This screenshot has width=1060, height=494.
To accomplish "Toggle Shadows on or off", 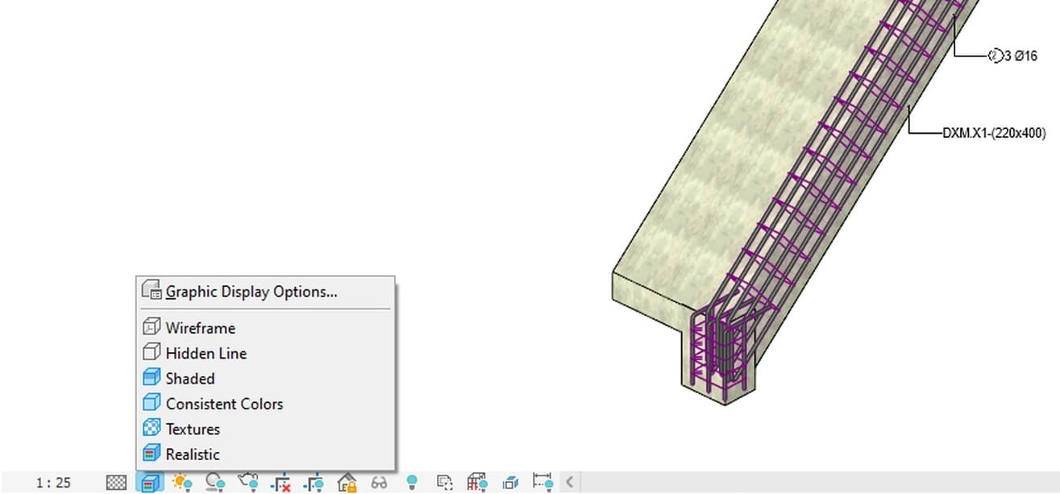I will (x=215, y=483).
